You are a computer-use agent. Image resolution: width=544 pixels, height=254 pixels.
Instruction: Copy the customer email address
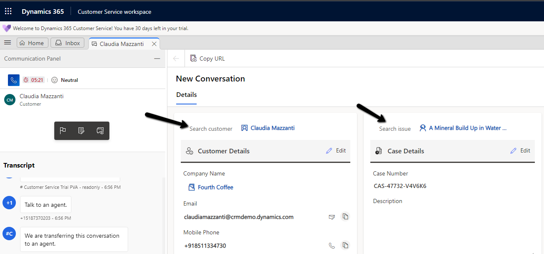point(345,216)
